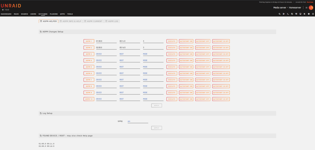Click the Media server description text
Viewport: 315px width, 150px height.
280,8
